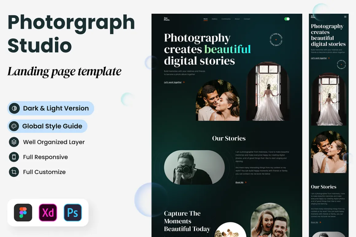Click the Dark & Light Version contrast icon
This screenshot has height=237, width=356.
pyautogui.click(x=14, y=108)
